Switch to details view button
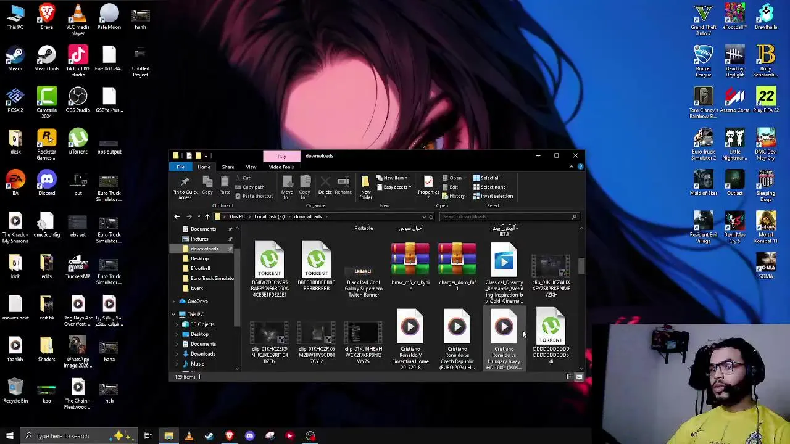Image resolution: width=790 pixels, height=444 pixels. [568, 377]
